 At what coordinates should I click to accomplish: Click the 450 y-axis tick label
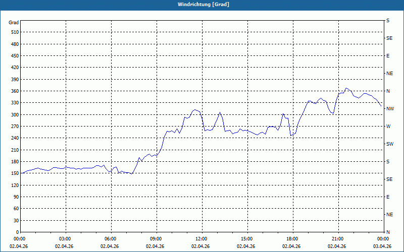15,56
